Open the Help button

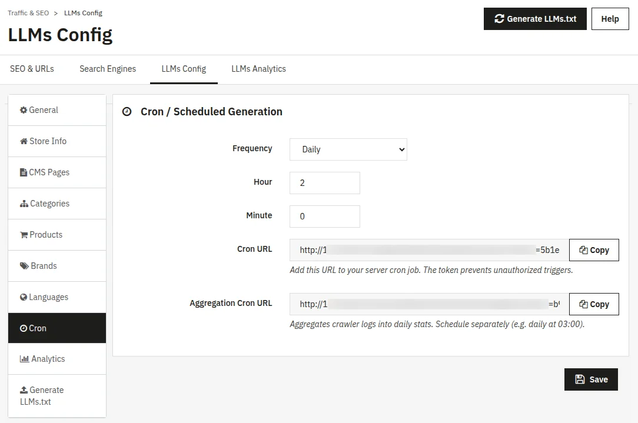click(610, 19)
